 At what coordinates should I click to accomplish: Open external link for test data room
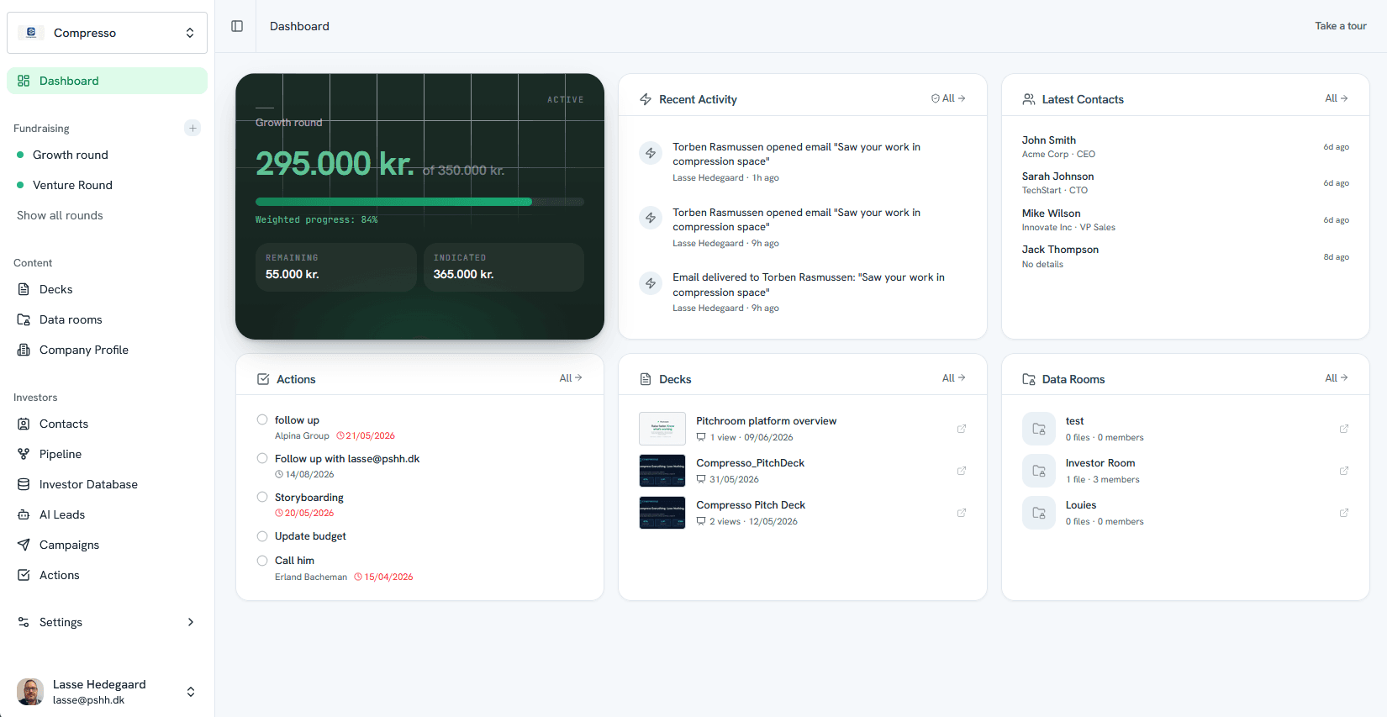[1344, 429]
